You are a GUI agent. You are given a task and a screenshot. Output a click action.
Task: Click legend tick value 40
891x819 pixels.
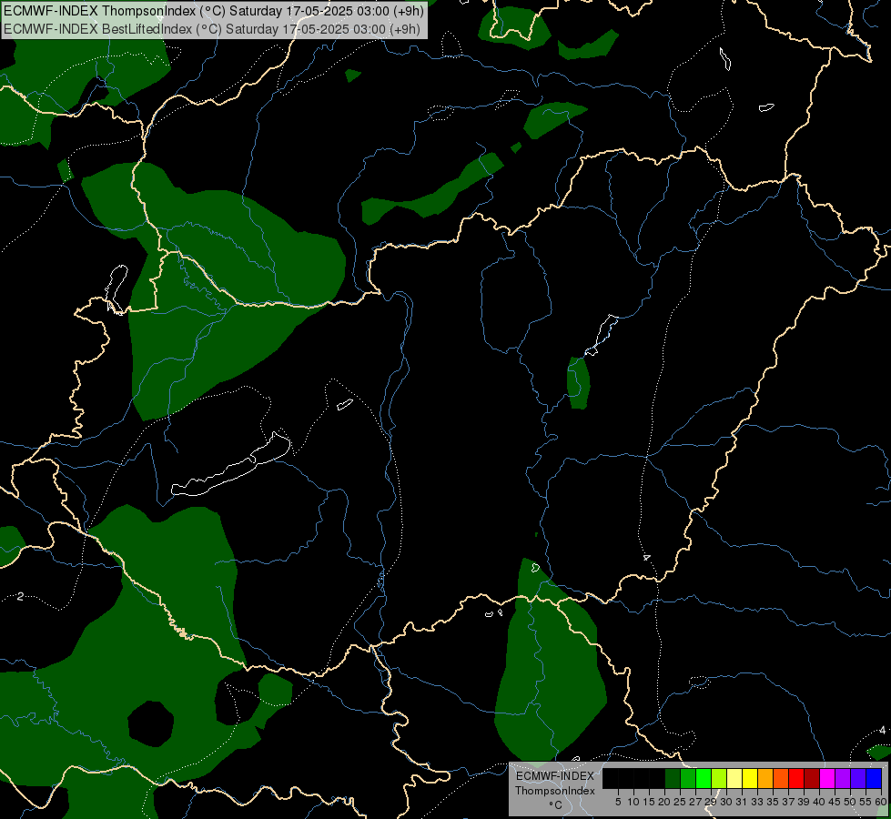tap(819, 802)
